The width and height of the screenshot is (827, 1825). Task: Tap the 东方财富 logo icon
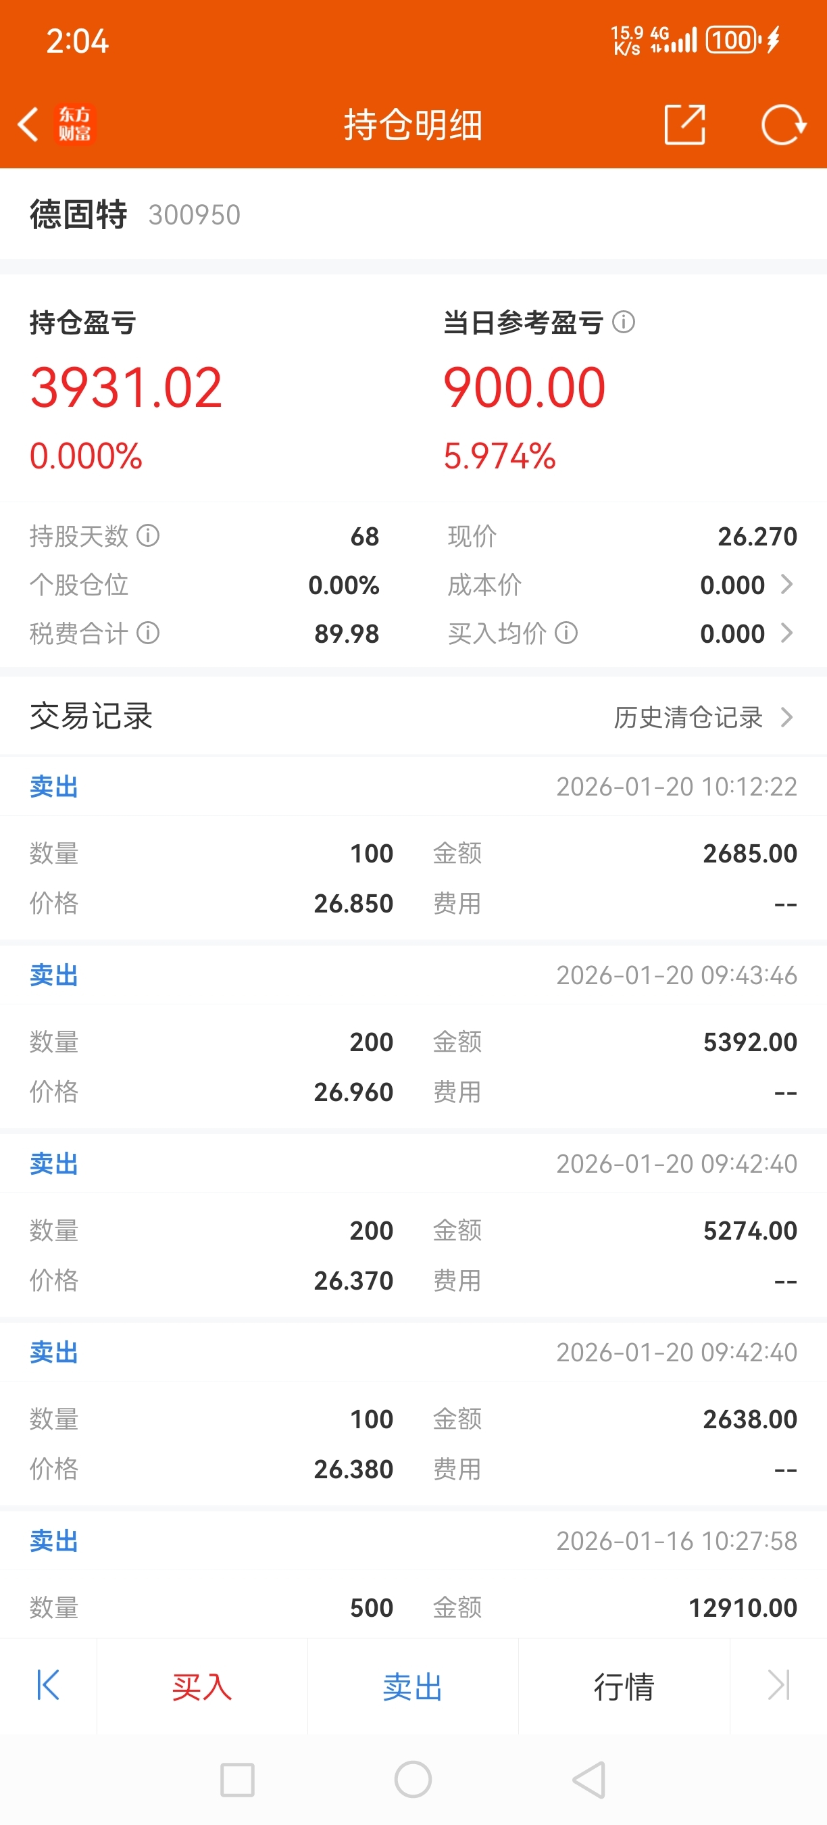[74, 124]
